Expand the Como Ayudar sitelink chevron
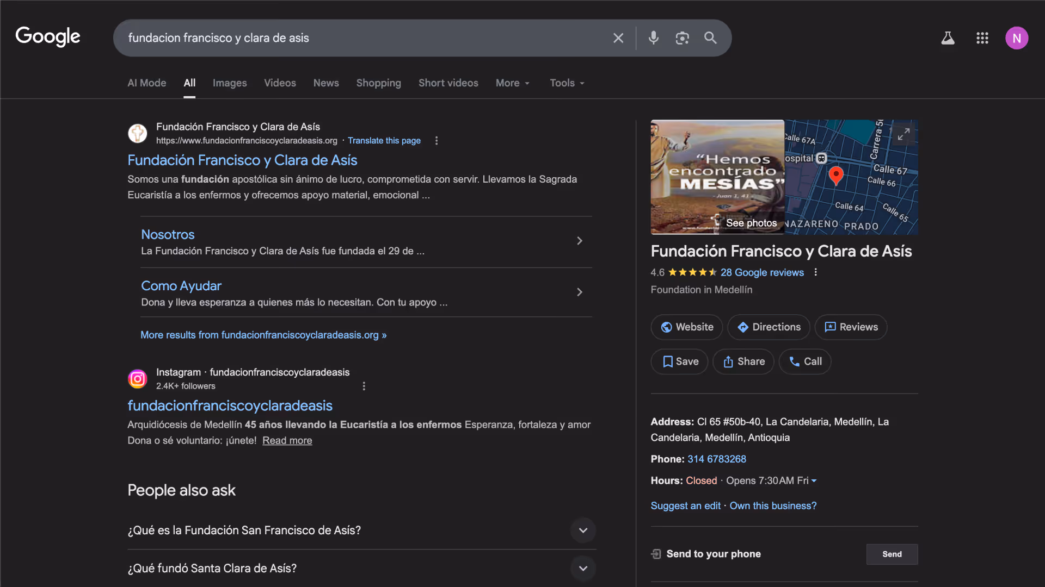This screenshot has height=587, width=1045. 580,292
